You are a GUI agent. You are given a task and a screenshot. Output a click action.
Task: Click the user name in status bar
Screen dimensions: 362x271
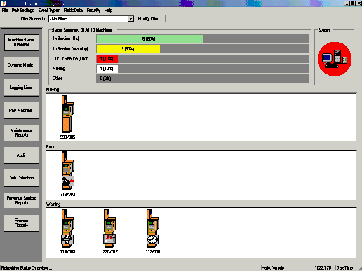point(273,268)
